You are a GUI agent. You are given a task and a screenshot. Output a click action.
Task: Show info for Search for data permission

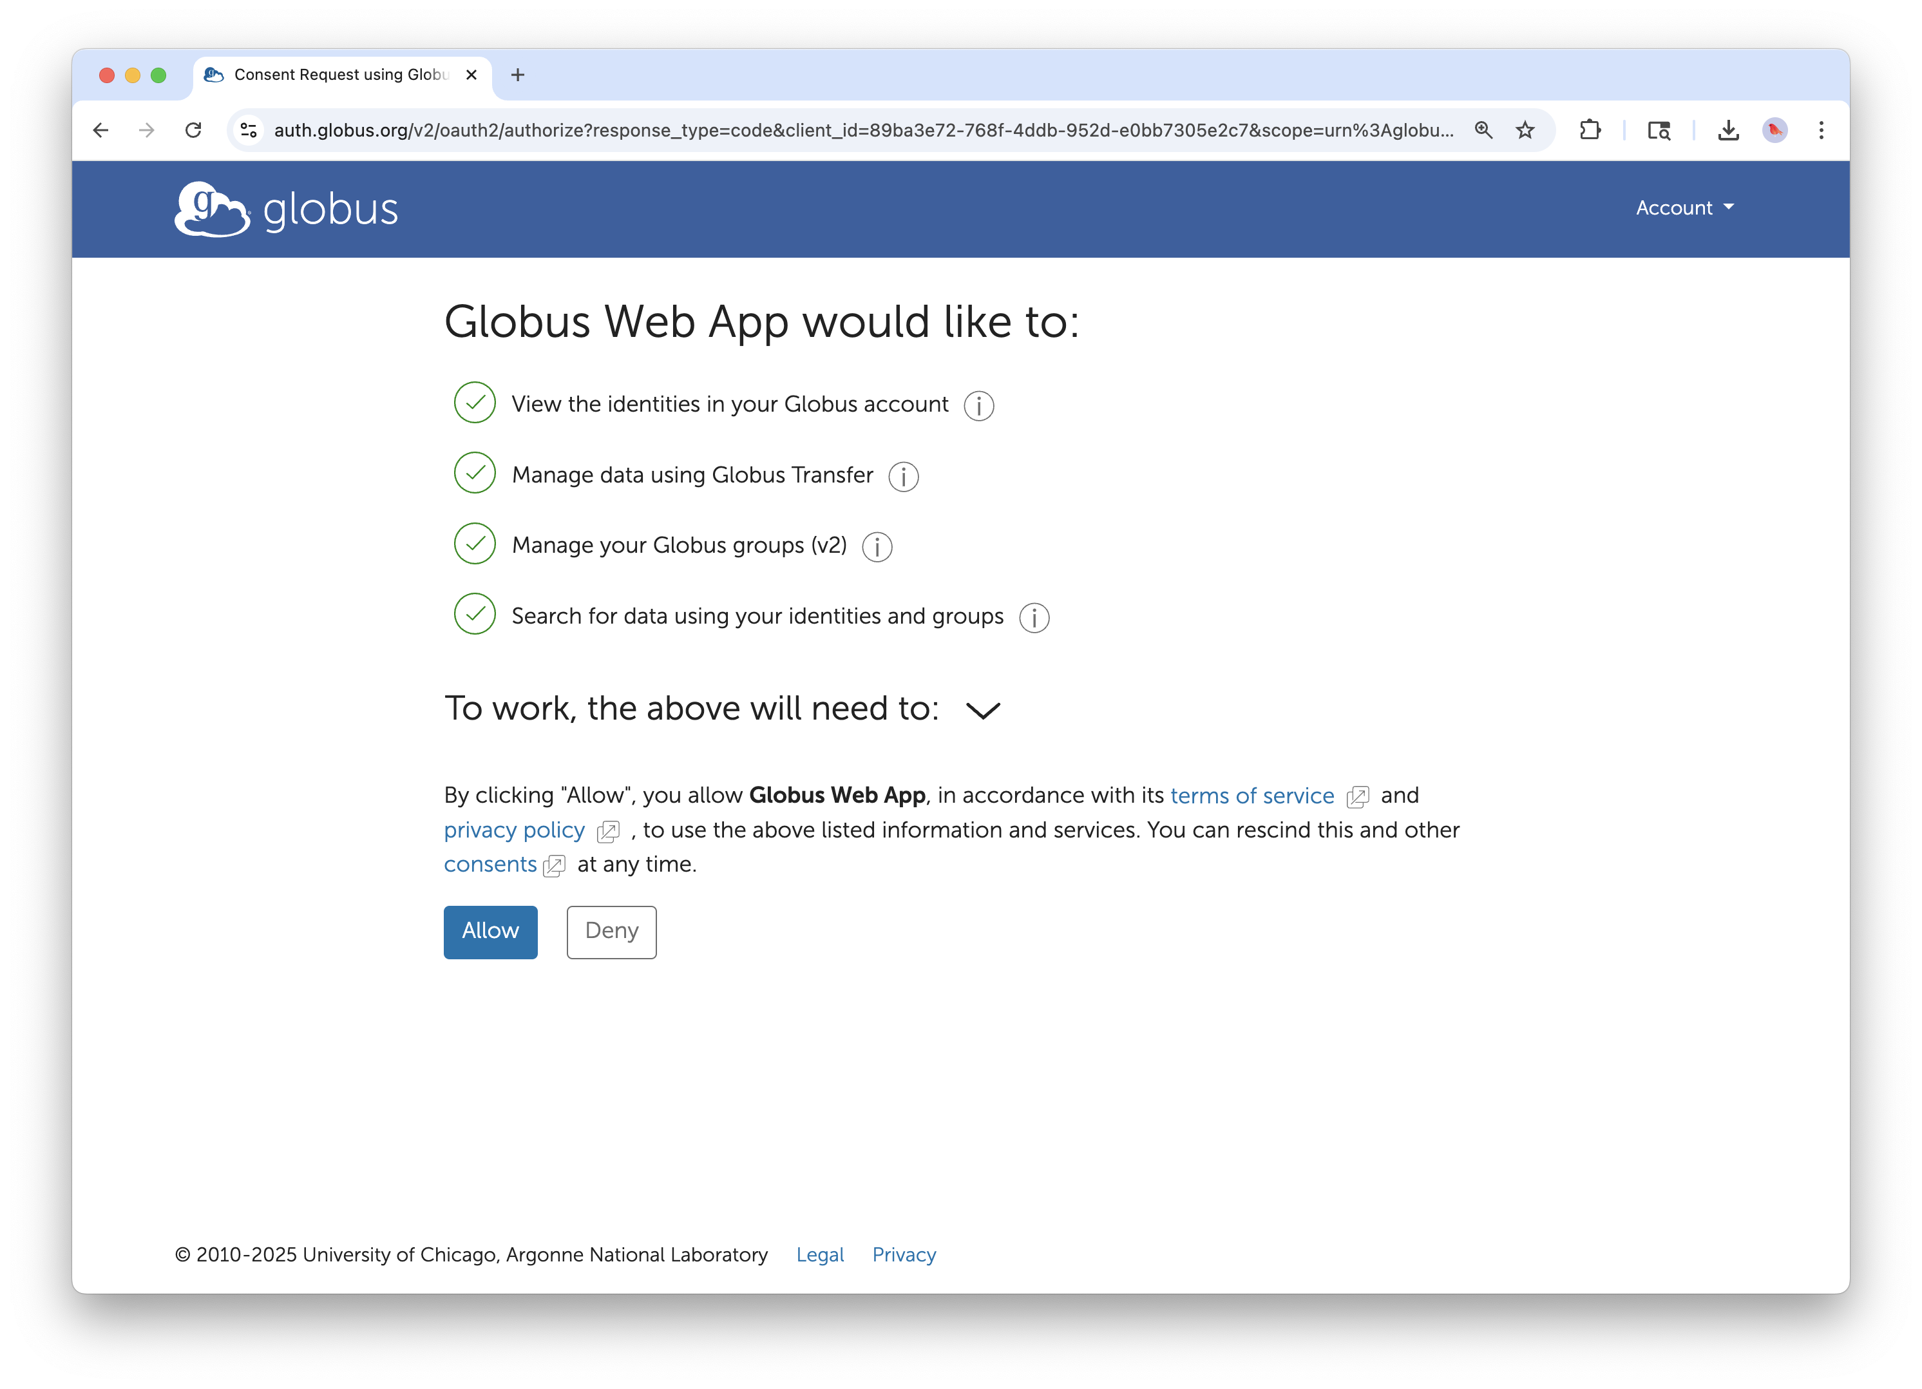coord(1033,618)
